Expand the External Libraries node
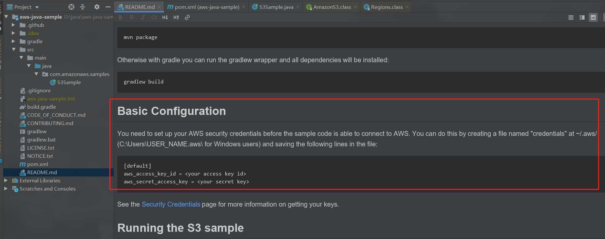The width and height of the screenshot is (605, 239). [6, 180]
